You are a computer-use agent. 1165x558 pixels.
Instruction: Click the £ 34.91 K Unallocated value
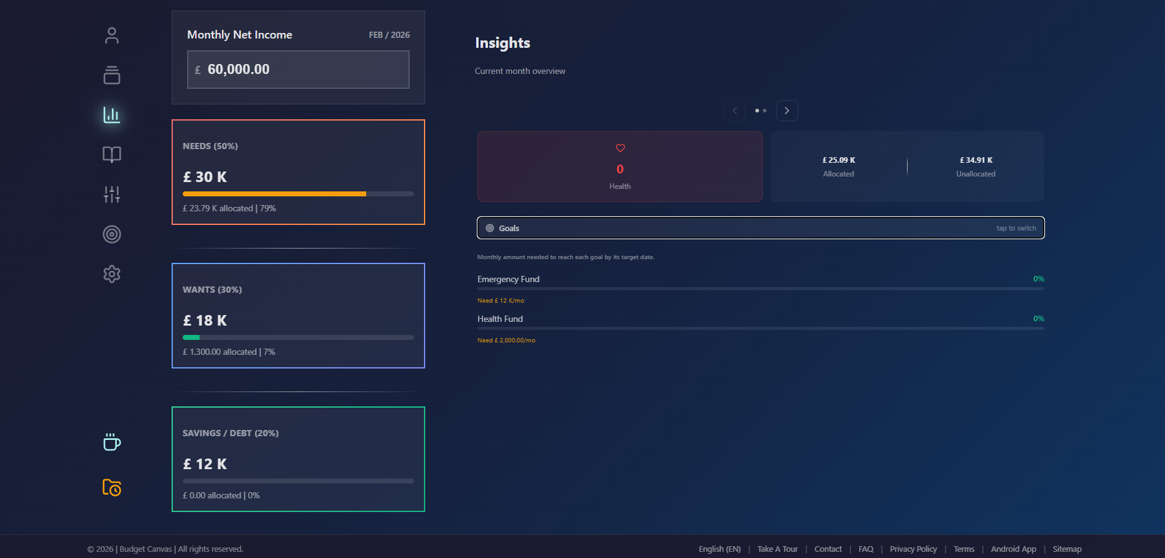[976, 160]
